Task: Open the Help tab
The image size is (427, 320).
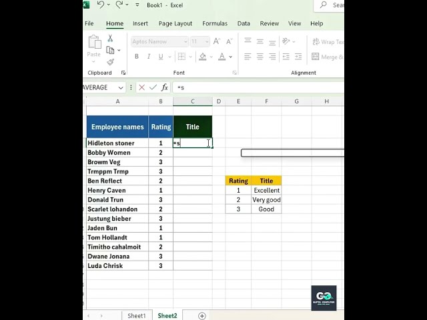Action: click(317, 23)
